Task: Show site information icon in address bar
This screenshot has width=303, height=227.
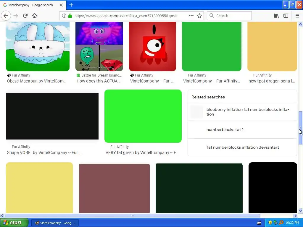Action: pos(64,16)
